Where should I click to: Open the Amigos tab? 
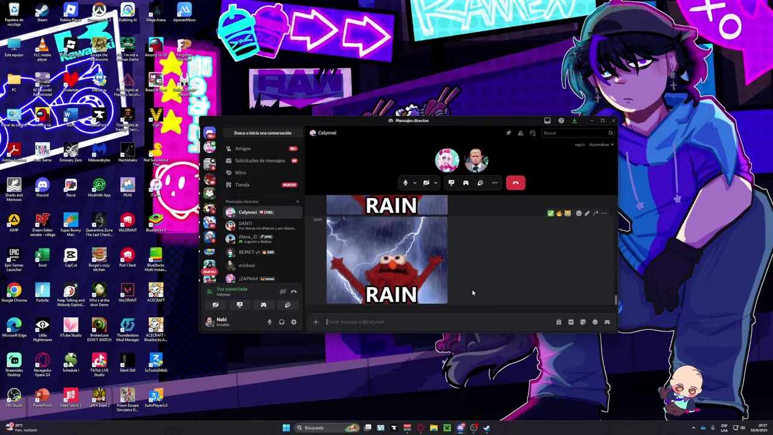pos(262,149)
